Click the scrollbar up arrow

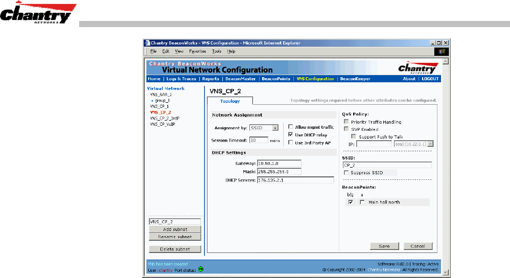click(446, 61)
